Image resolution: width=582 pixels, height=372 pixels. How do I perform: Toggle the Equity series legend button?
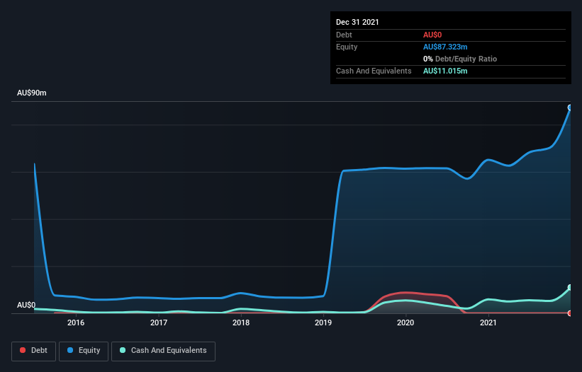tap(84, 351)
